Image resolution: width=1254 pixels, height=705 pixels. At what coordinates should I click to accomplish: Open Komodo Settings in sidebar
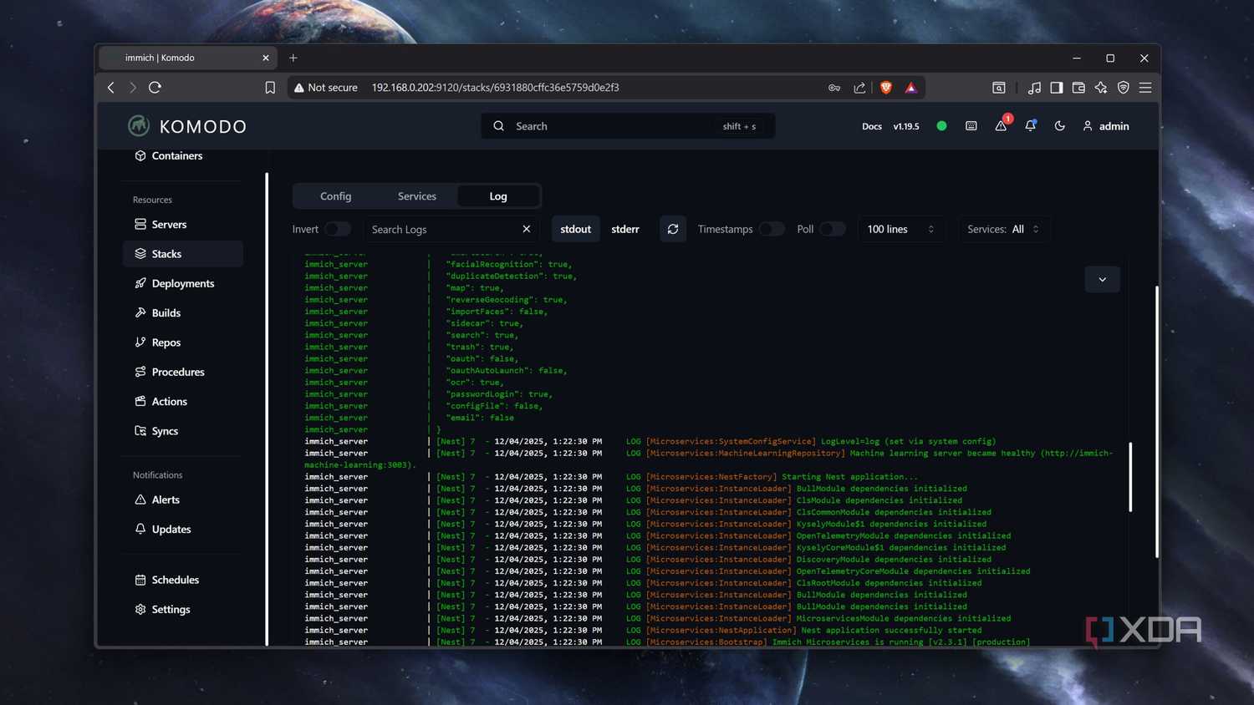[163, 609]
